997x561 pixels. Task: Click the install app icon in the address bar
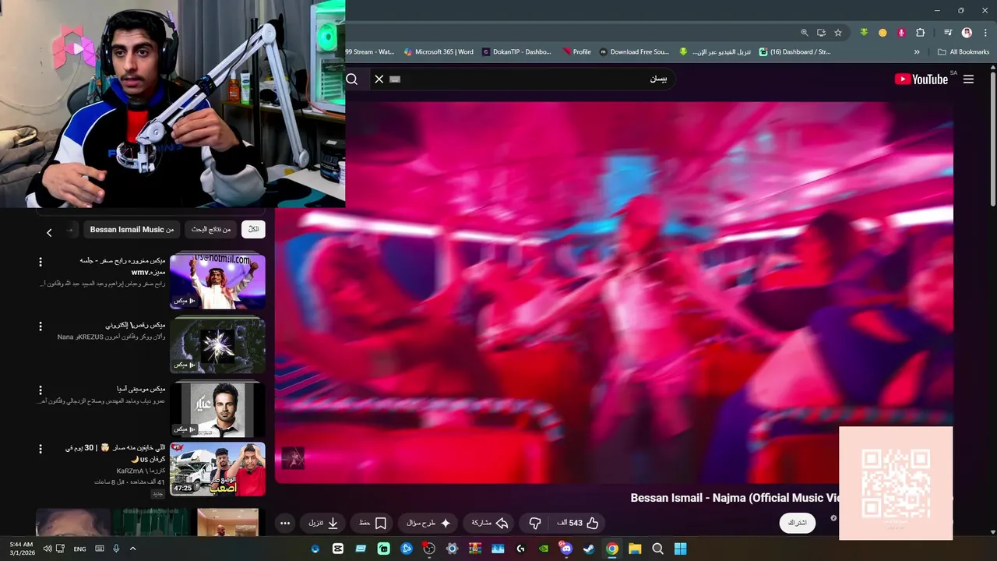pos(821,33)
